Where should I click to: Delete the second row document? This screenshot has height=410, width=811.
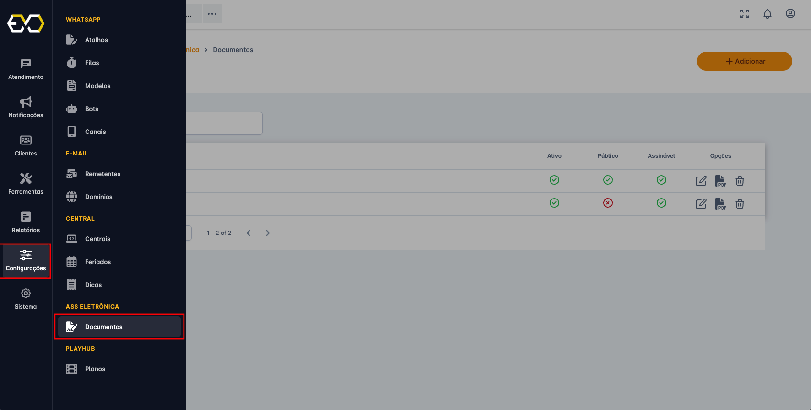[740, 204]
